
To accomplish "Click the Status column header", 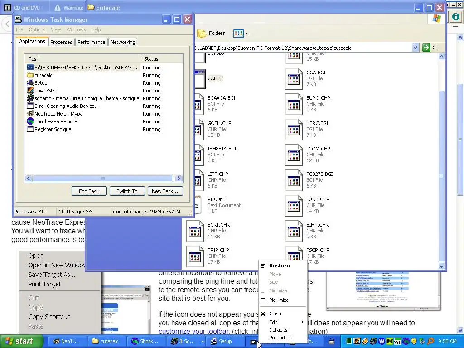I will pos(162,59).
